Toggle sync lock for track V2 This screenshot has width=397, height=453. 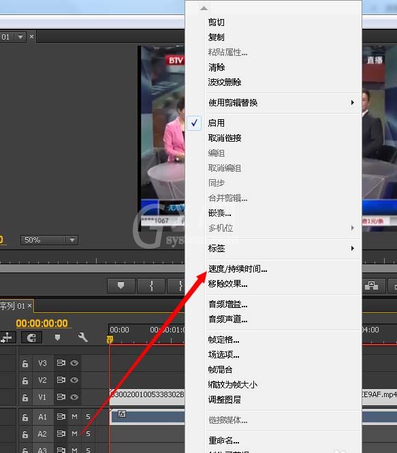click(61, 380)
